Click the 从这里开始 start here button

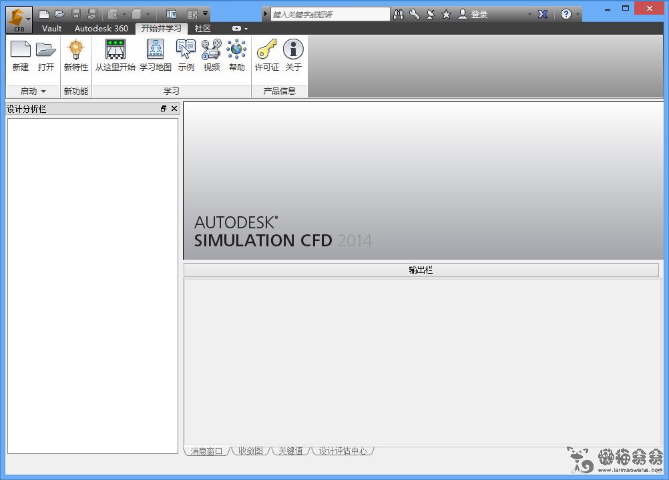(x=116, y=55)
